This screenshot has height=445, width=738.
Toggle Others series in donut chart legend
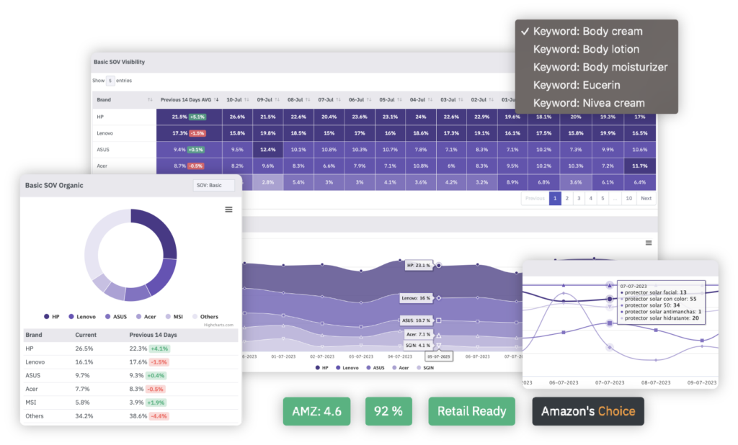[x=205, y=317]
